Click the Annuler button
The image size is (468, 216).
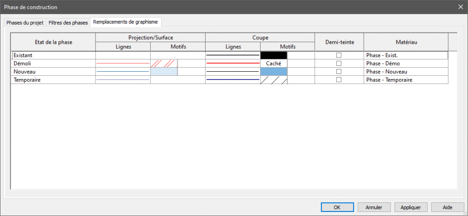point(373,207)
